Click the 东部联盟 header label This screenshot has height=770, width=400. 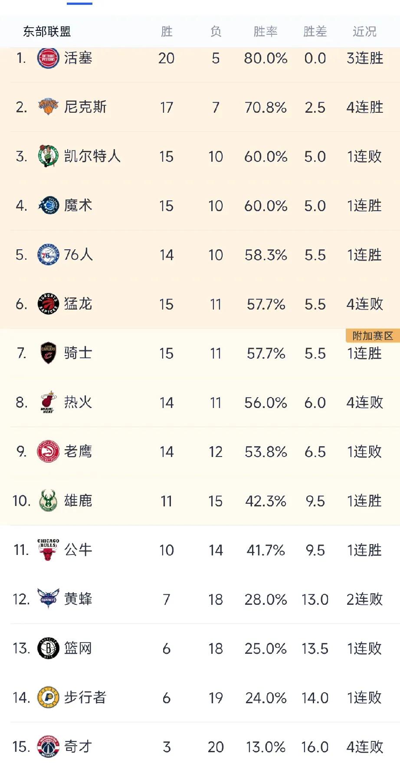pos(47,32)
